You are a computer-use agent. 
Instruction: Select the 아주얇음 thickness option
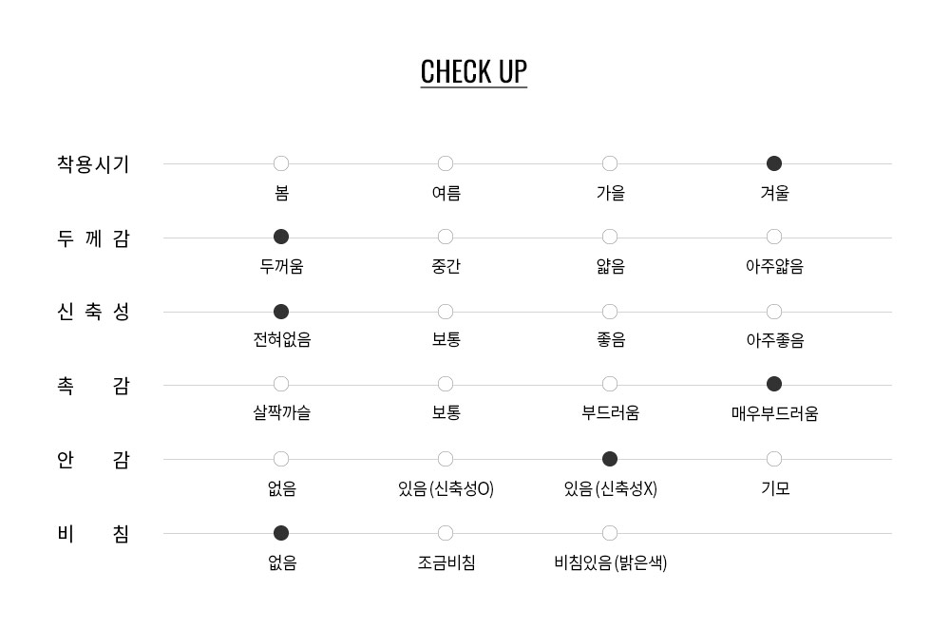tap(774, 237)
